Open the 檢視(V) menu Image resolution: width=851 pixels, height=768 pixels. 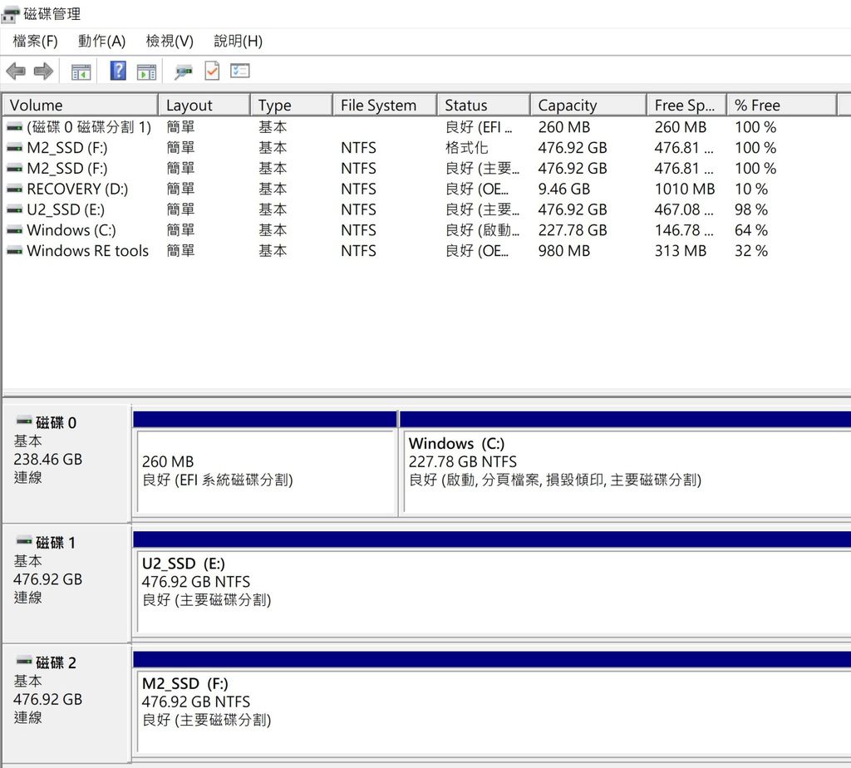pos(170,42)
